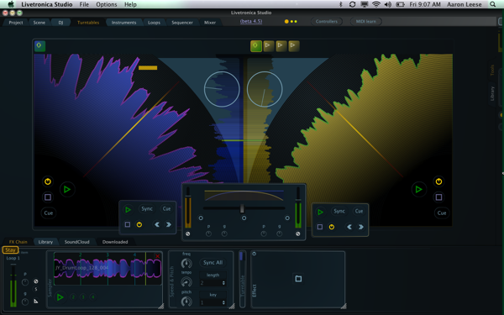Toggle the left deck's yellow power icon

pyautogui.click(x=48, y=181)
